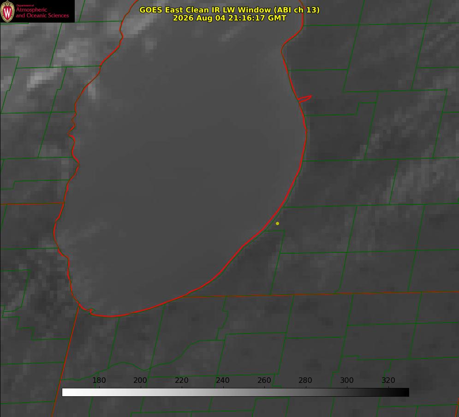
Task: Click the 'Atmospheric and Oceanic Sciences' text
Action: click(42, 12)
